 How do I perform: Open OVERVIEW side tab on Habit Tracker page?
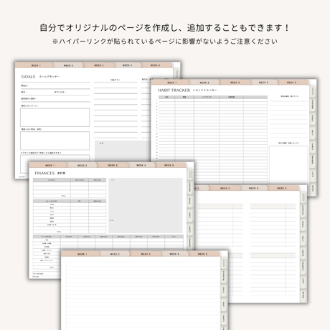(x=313, y=104)
